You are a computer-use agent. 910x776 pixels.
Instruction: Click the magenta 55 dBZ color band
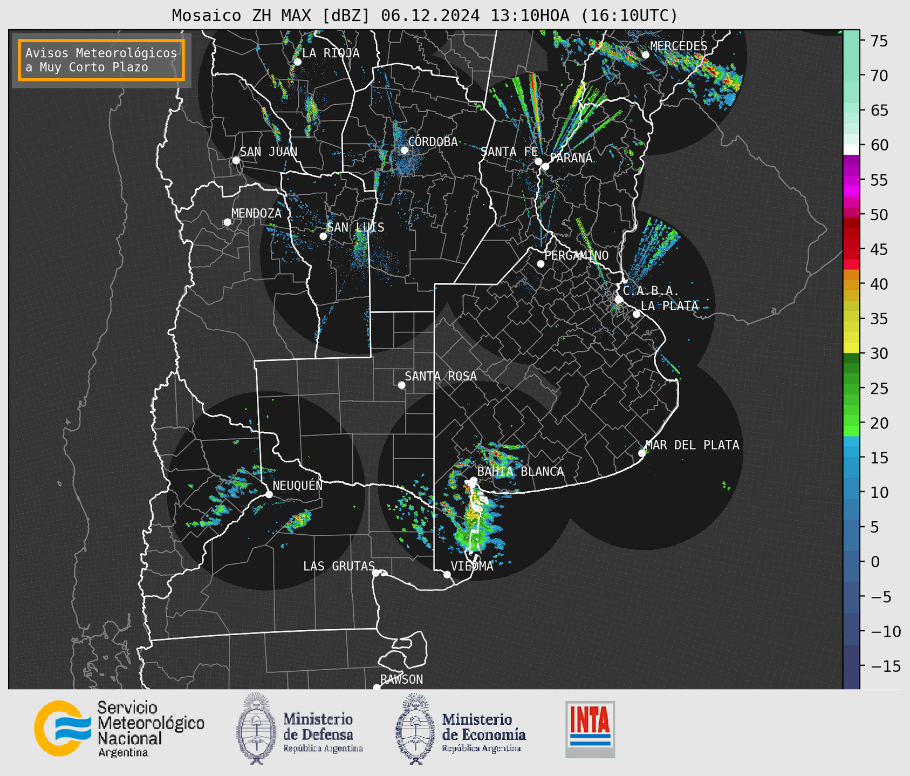pos(851,180)
